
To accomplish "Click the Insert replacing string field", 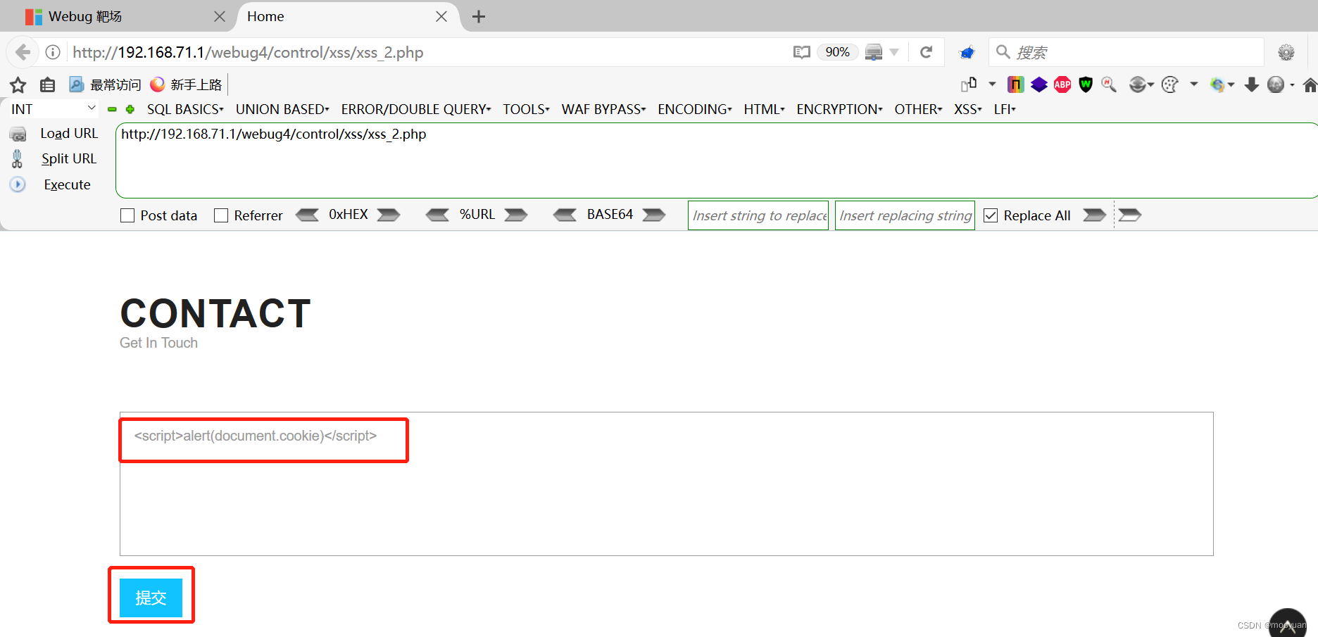I will coord(905,215).
